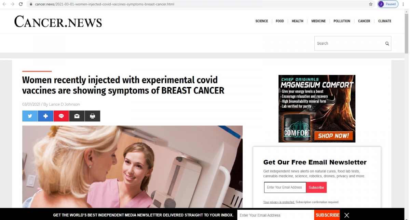Open the CANCER navigation menu item

point(364,21)
